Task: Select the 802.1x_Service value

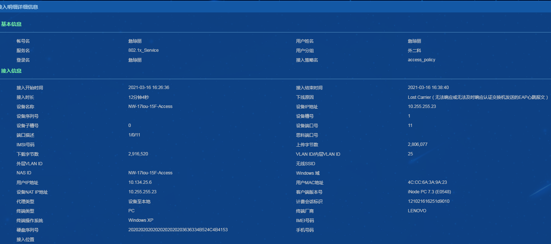Action: 144,50
